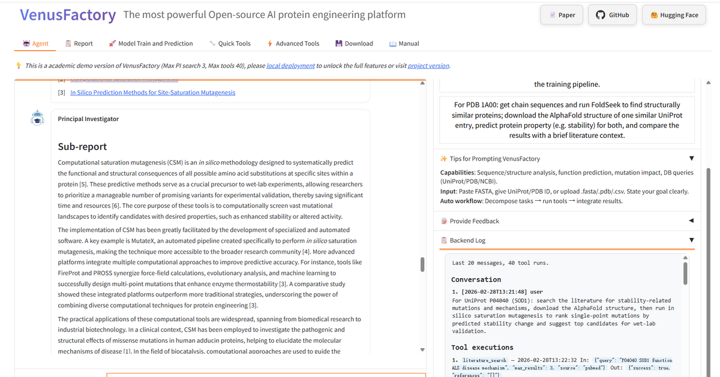Click the chat panel scroll-down arrow
This screenshot has width=720, height=377.
click(x=422, y=350)
